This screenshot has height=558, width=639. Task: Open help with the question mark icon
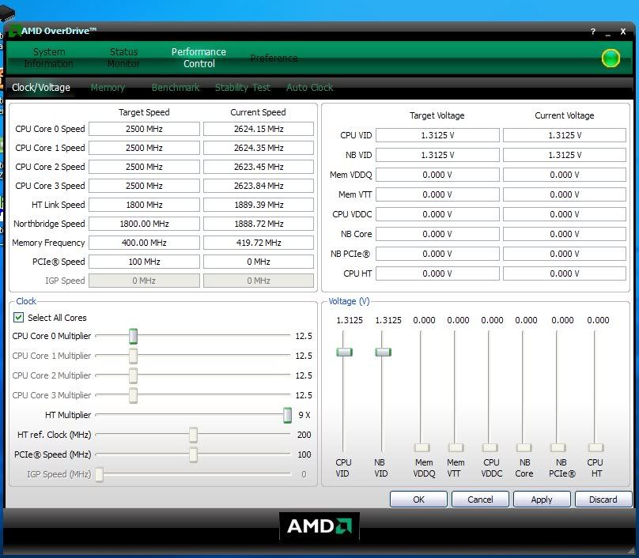[593, 32]
